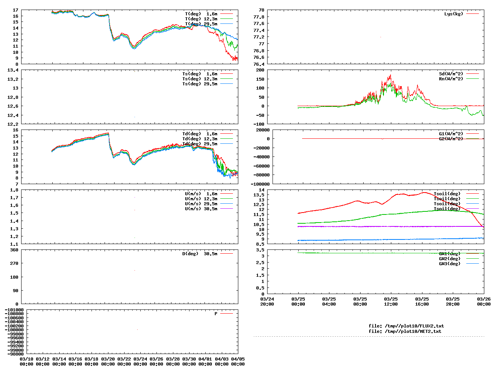Click the '-98800' pressure axis label
The height and width of the screenshot is (369, 492).
point(15,354)
